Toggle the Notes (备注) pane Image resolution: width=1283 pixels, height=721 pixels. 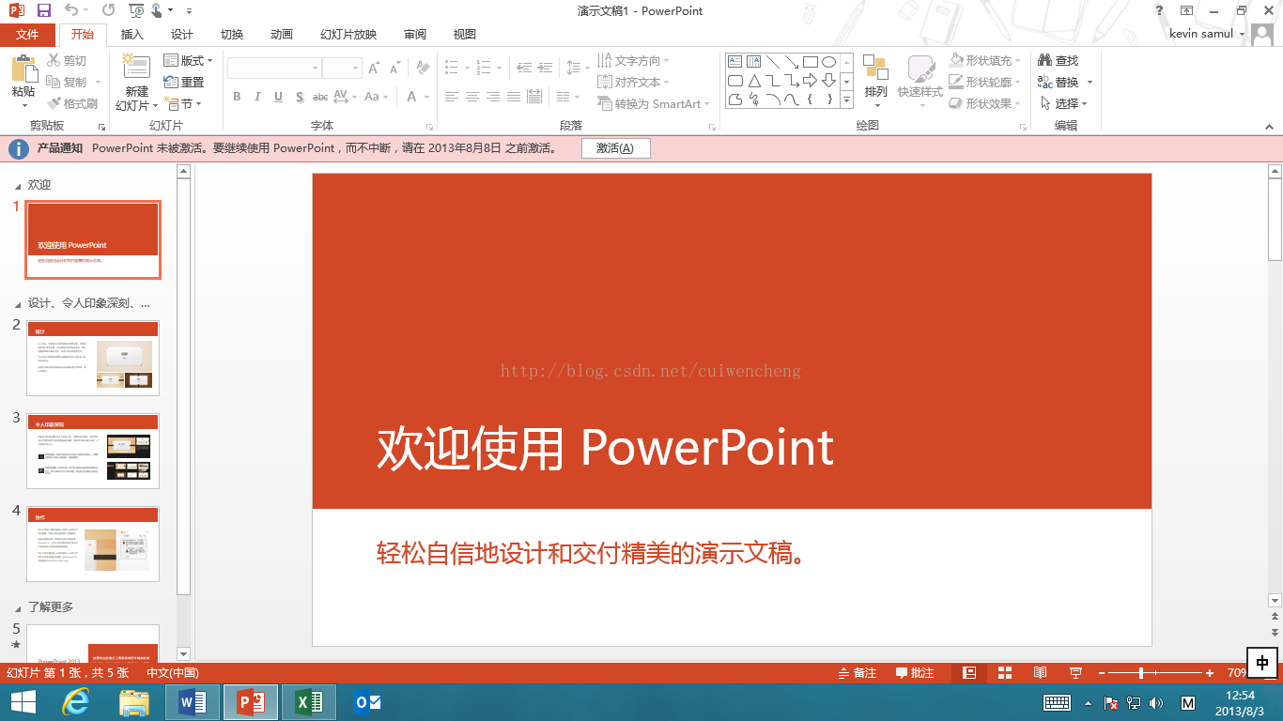pyautogui.click(x=858, y=672)
